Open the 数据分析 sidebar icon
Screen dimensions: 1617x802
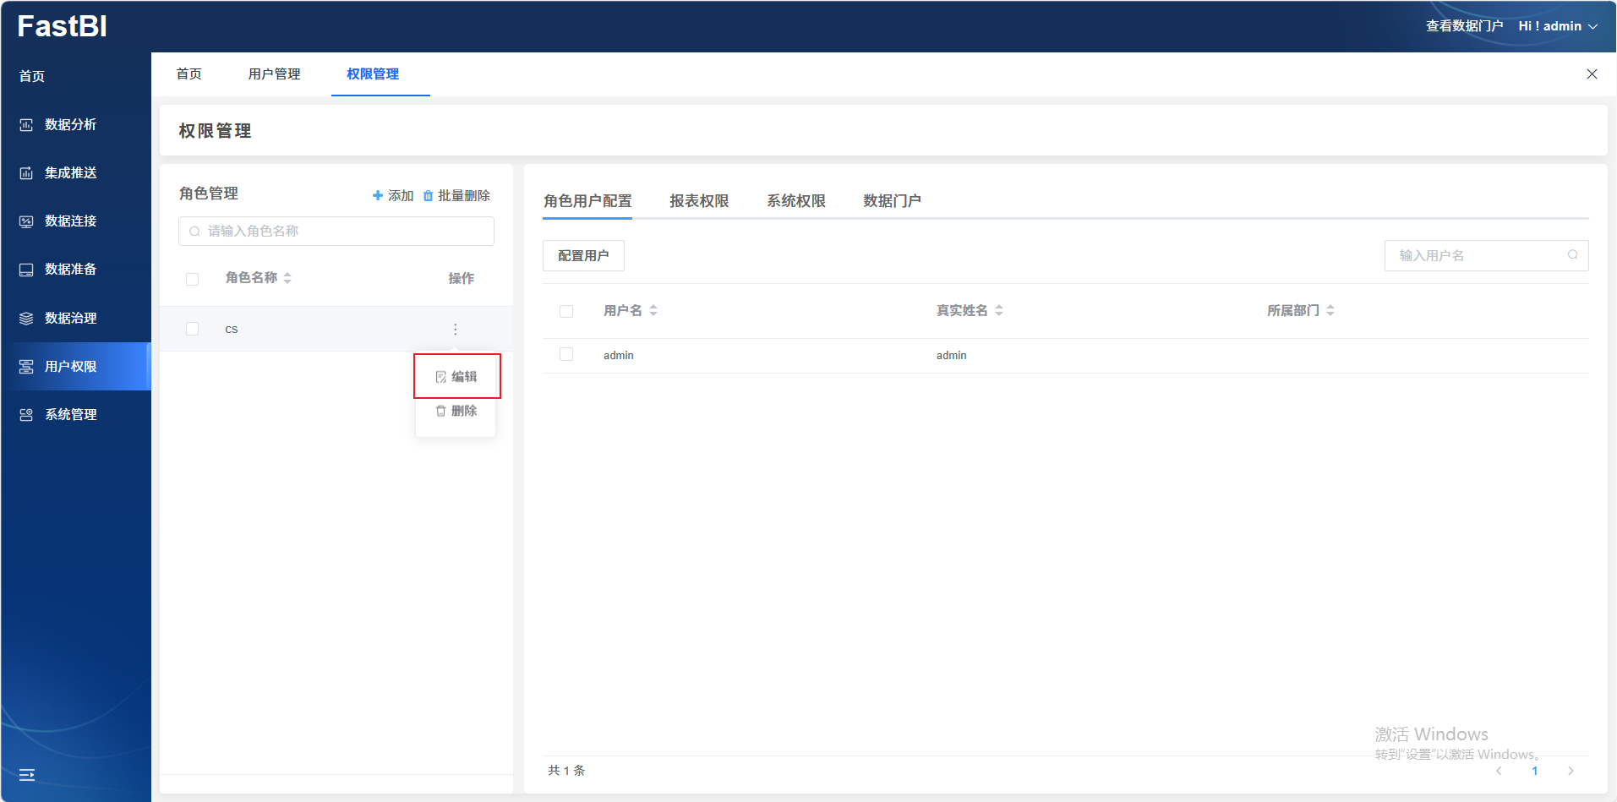click(x=26, y=125)
